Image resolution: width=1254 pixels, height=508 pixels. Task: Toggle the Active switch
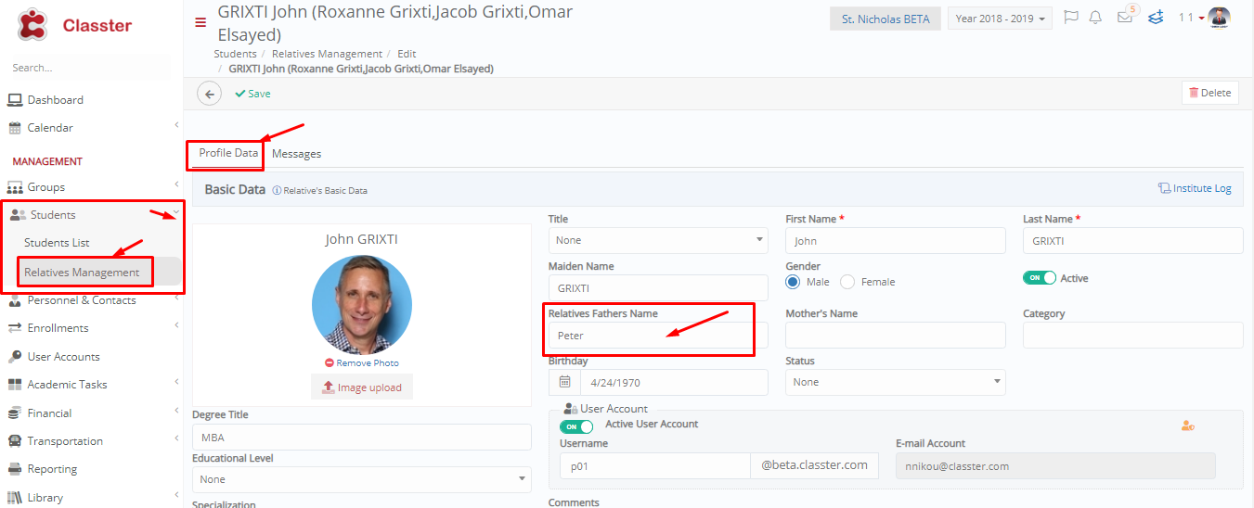point(1040,278)
